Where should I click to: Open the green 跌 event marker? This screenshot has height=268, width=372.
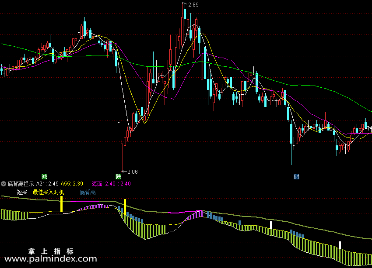[x=119, y=176]
